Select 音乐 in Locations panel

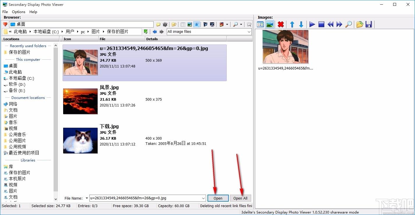[13, 122]
